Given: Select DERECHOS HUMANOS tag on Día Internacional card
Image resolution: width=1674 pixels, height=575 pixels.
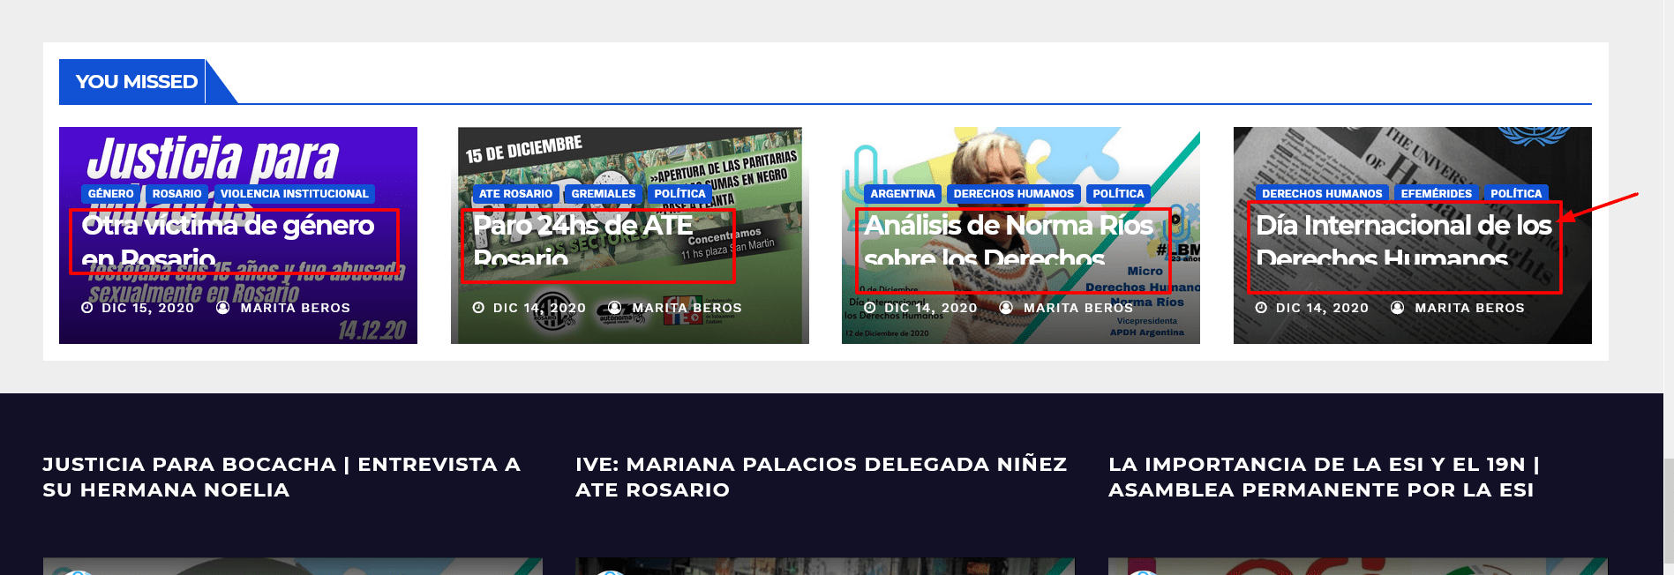Looking at the screenshot, I should pos(1322,194).
